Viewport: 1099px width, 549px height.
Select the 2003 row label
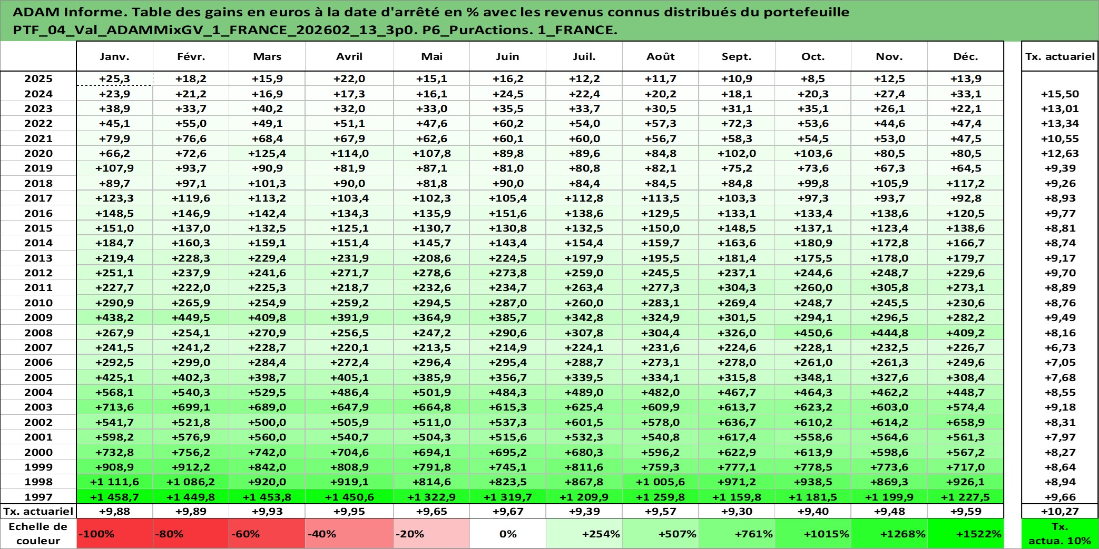(38, 407)
